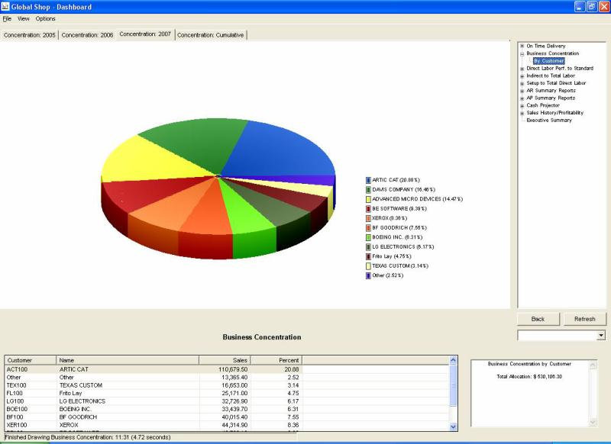Select the ACT100 table row
The image size is (611, 444).
click(227, 369)
